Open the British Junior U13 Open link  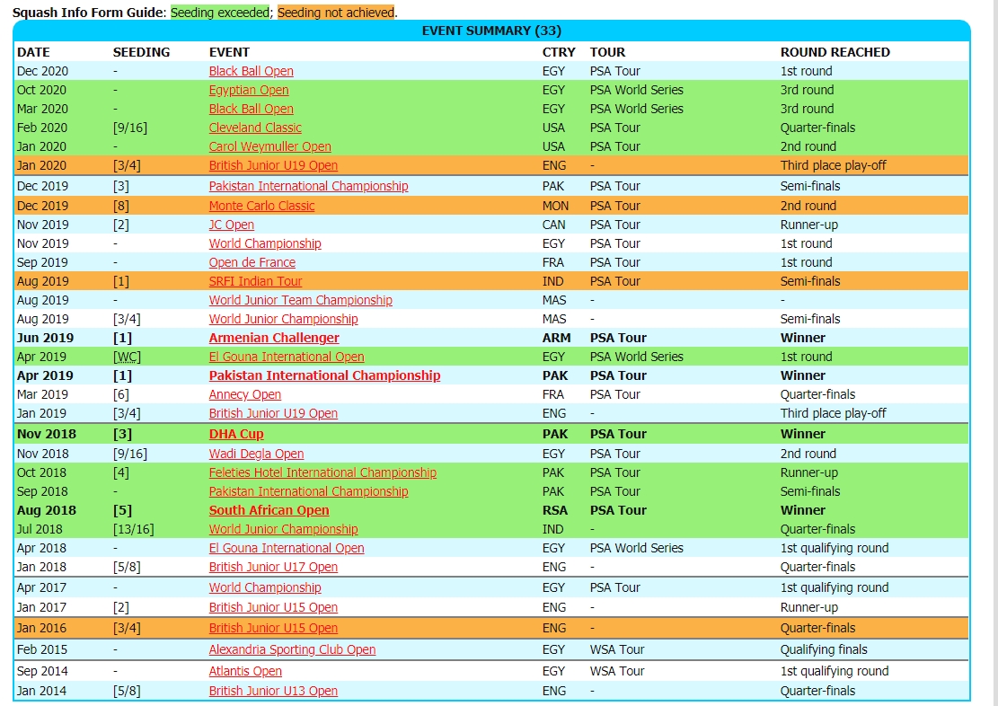click(273, 691)
